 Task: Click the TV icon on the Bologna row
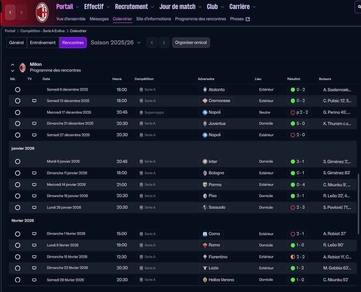coord(34,173)
